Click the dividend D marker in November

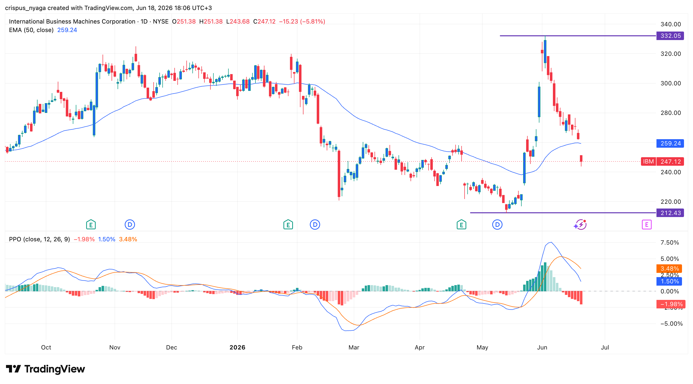tap(130, 225)
